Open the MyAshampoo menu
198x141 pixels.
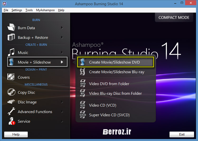[45, 10]
